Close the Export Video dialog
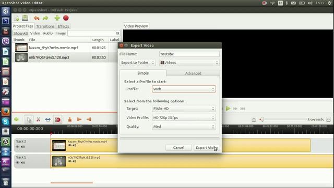Viewport: 334px width, 188px height. [x=122, y=45]
